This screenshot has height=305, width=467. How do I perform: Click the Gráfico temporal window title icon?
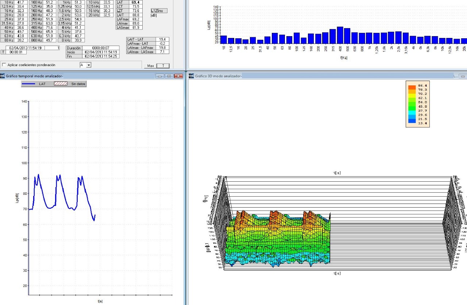(x=3, y=76)
